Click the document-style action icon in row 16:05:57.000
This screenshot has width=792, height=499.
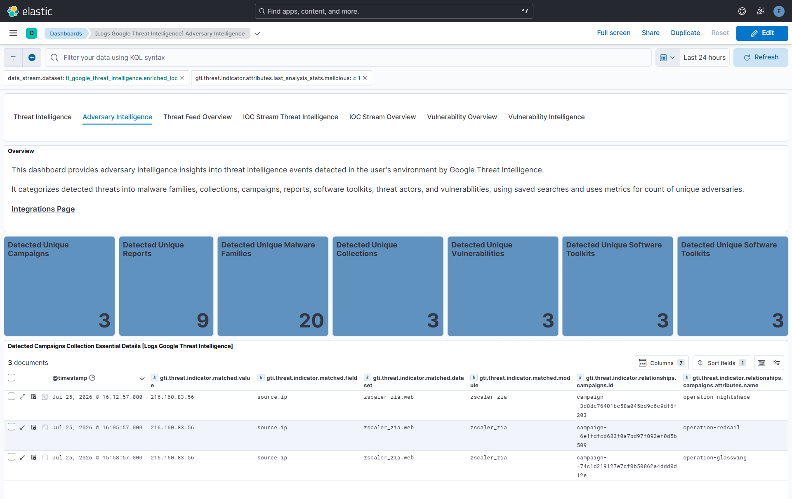[45, 427]
